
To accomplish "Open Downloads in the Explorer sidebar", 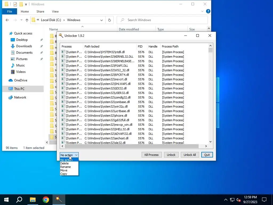I will tap(24, 46).
